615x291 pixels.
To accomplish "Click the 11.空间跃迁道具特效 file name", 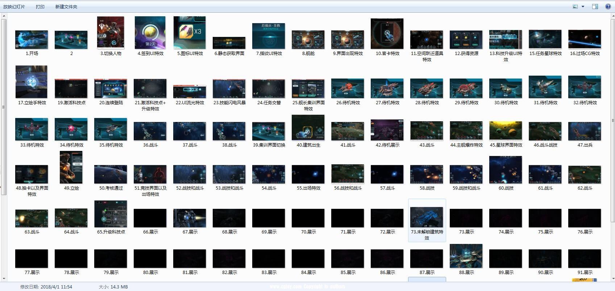I will tap(427, 56).
